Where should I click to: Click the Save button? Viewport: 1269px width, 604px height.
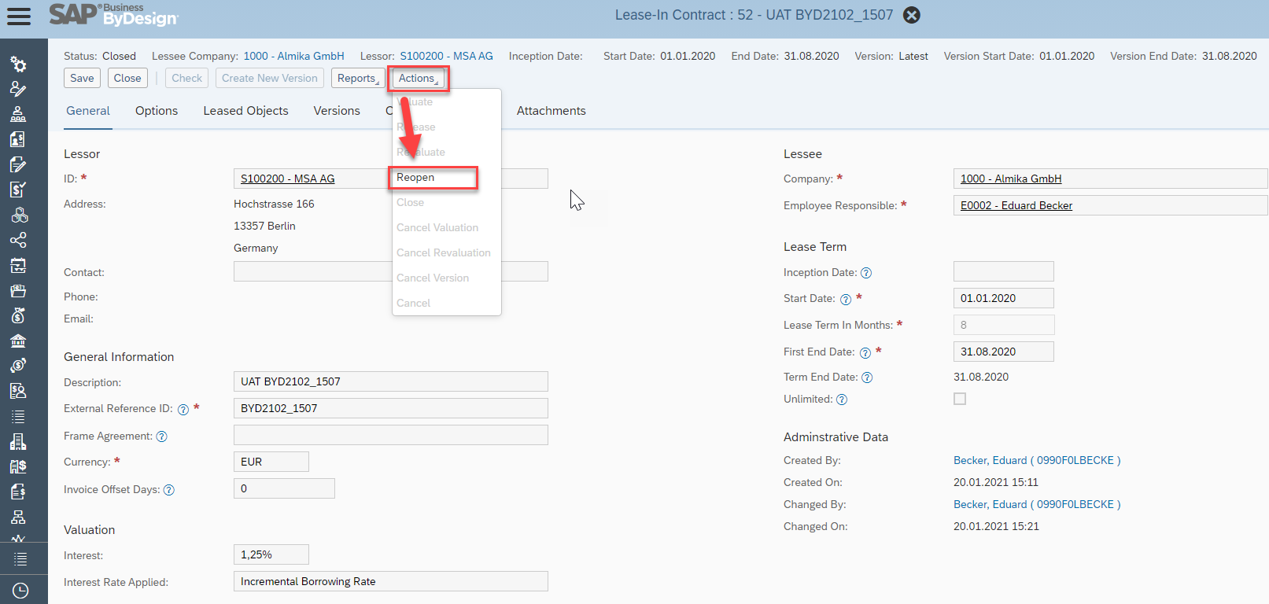(82, 78)
